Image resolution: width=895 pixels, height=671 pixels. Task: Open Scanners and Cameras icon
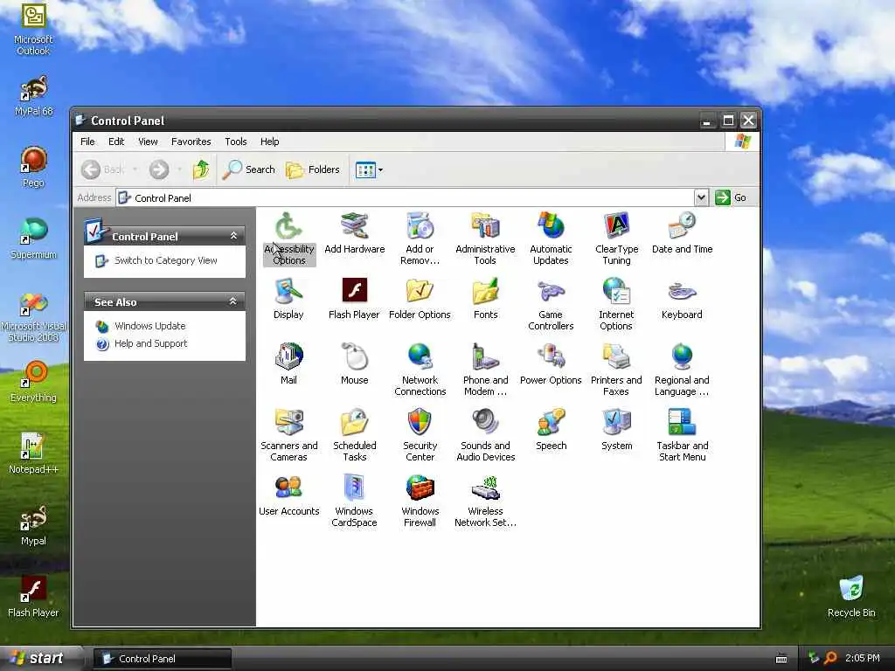pyautogui.click(x=288, y=435)
